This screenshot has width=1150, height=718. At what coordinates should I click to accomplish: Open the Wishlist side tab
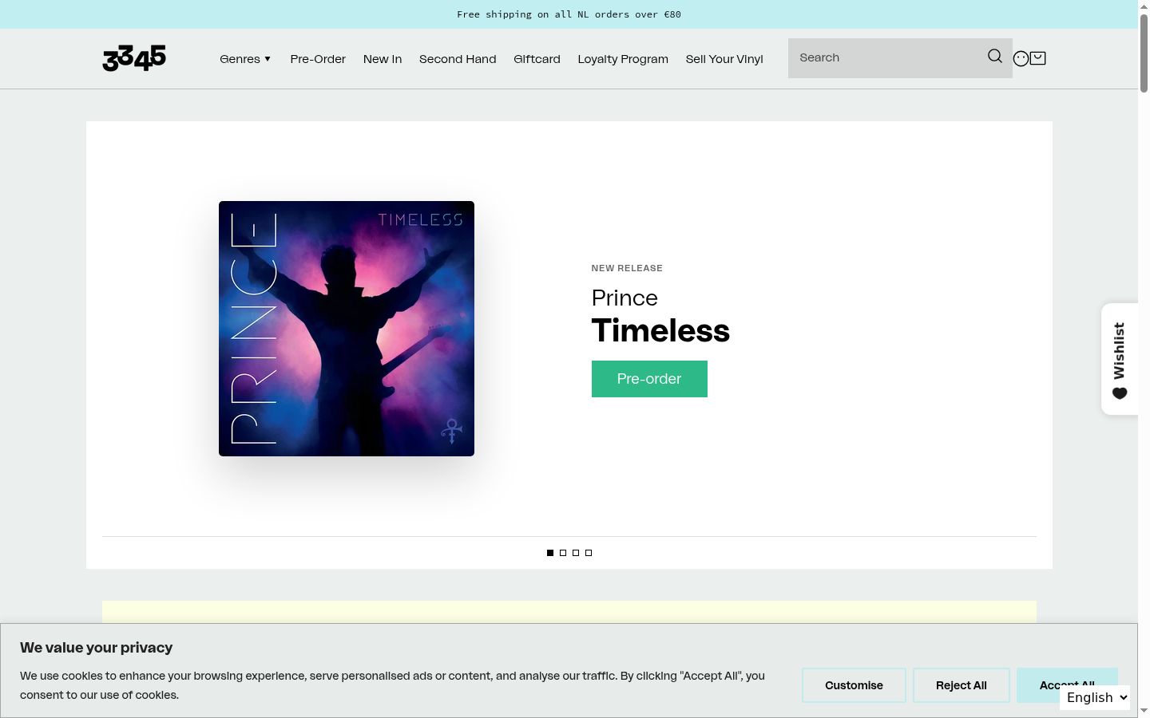click(x=1120, y=359)
